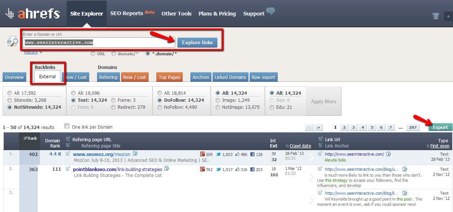Click explore icon after first seerinteractive.com link URL
This screenshot has width=453, height=212.
389,154
